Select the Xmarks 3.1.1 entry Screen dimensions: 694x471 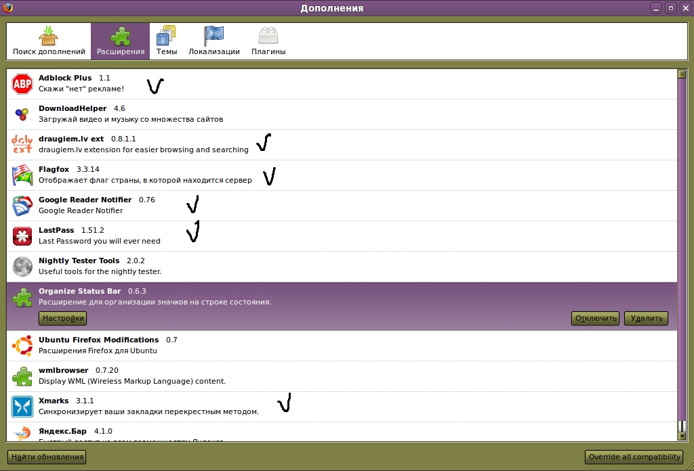342,407
